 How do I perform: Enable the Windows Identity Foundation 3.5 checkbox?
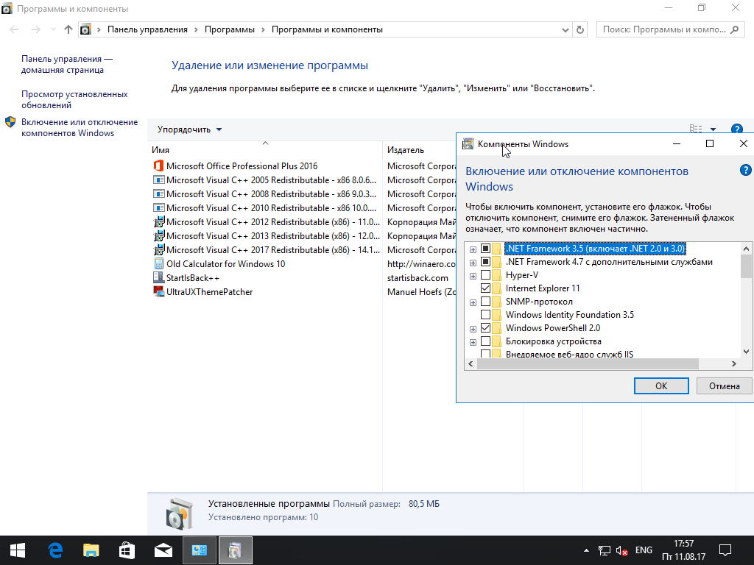click(486, 315)
